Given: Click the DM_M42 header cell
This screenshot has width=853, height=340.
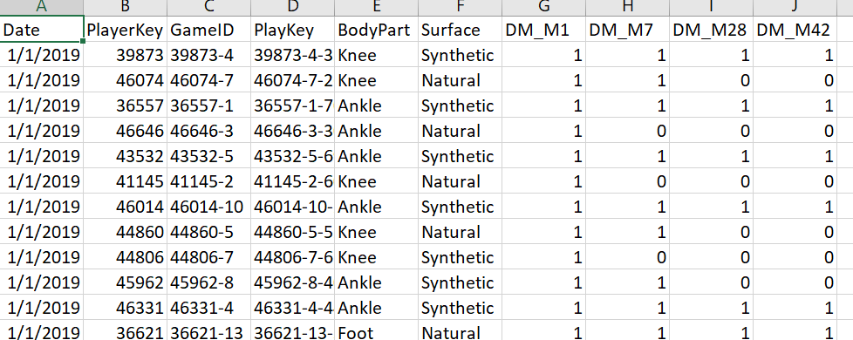Looking at the screenshot, I should coord(795,30).
